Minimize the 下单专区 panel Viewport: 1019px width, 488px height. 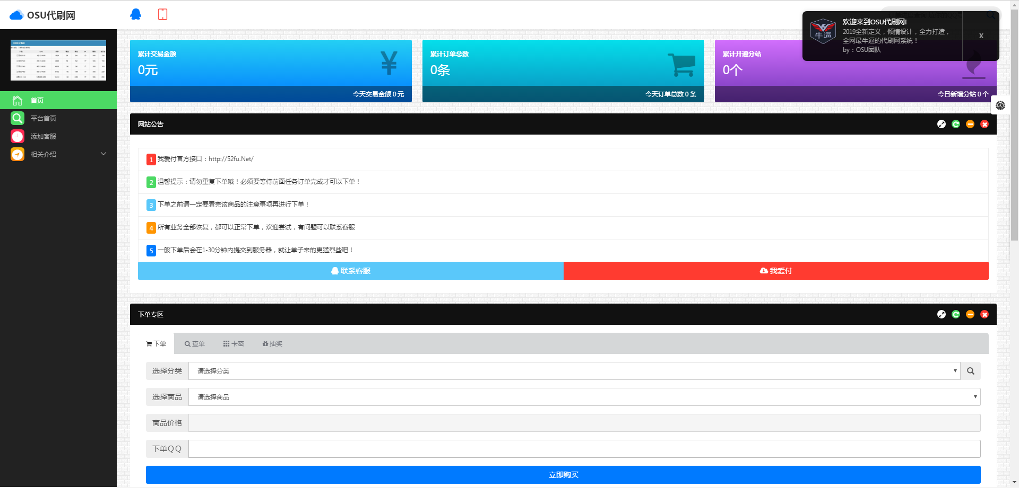point(970,314)
